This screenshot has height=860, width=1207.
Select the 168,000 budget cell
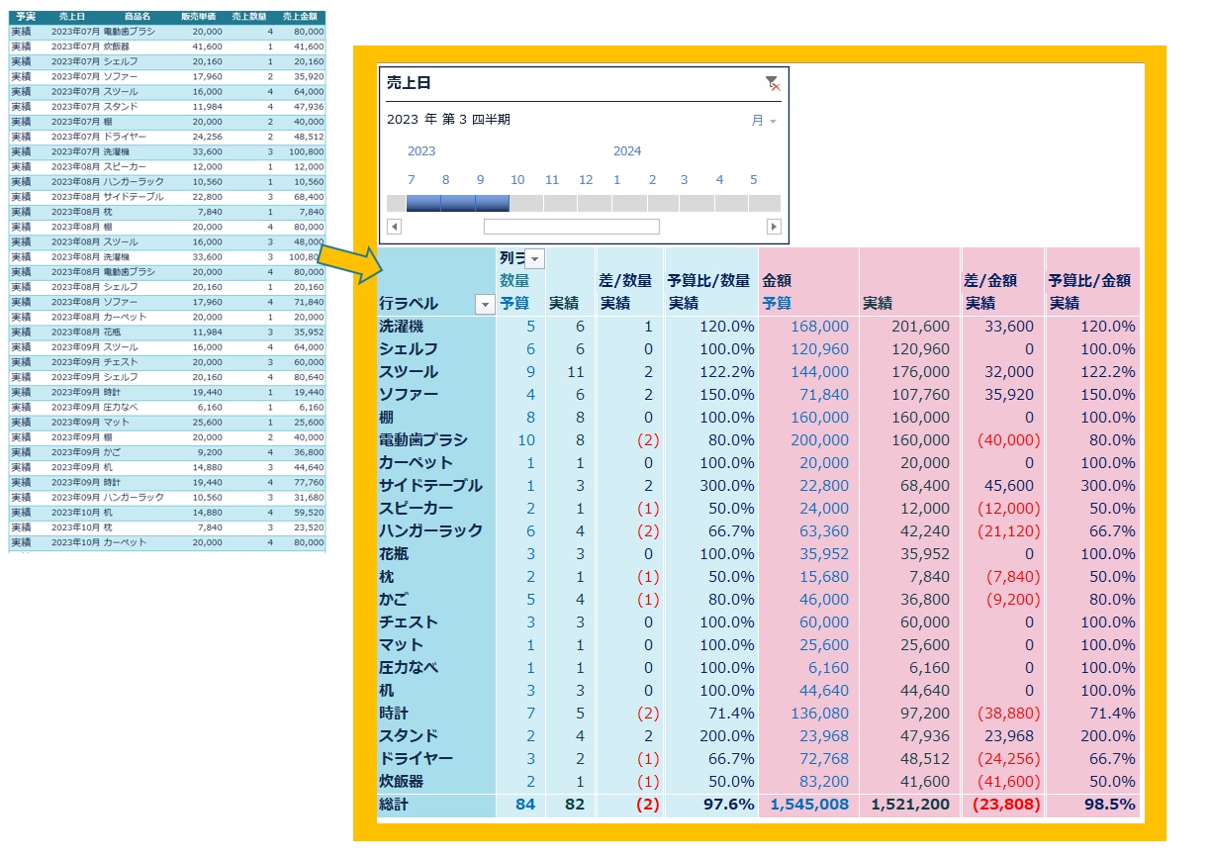(x=819, y=327)
